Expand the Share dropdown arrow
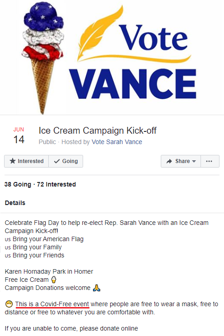The image size is (224, 336). click(194, 161)
